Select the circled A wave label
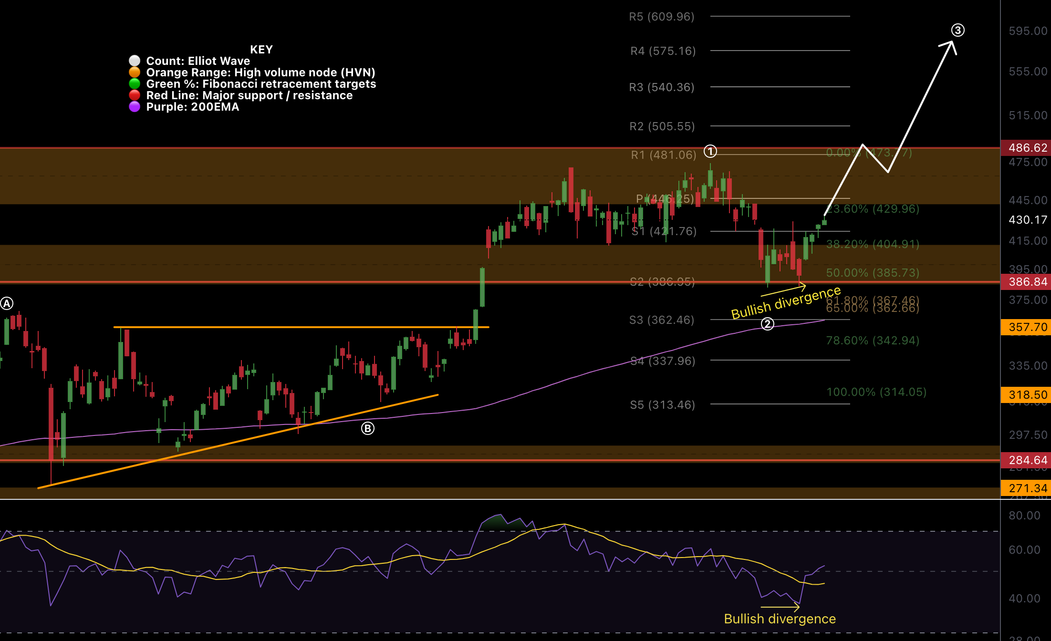1051x641 pixels. [x=7, y=303]
